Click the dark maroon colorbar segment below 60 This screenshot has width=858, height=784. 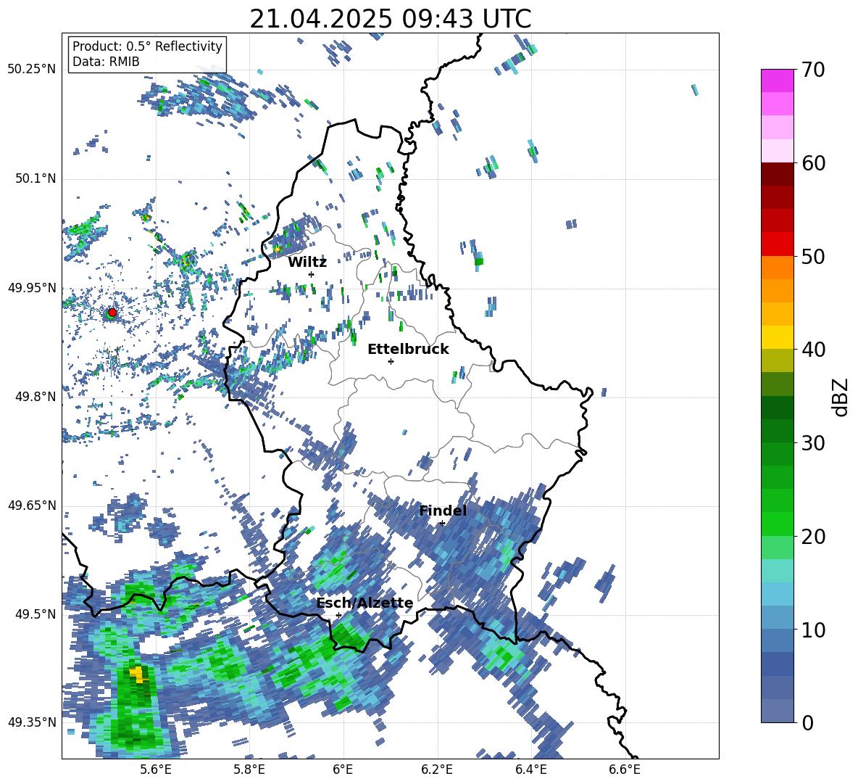coord(777,174)
